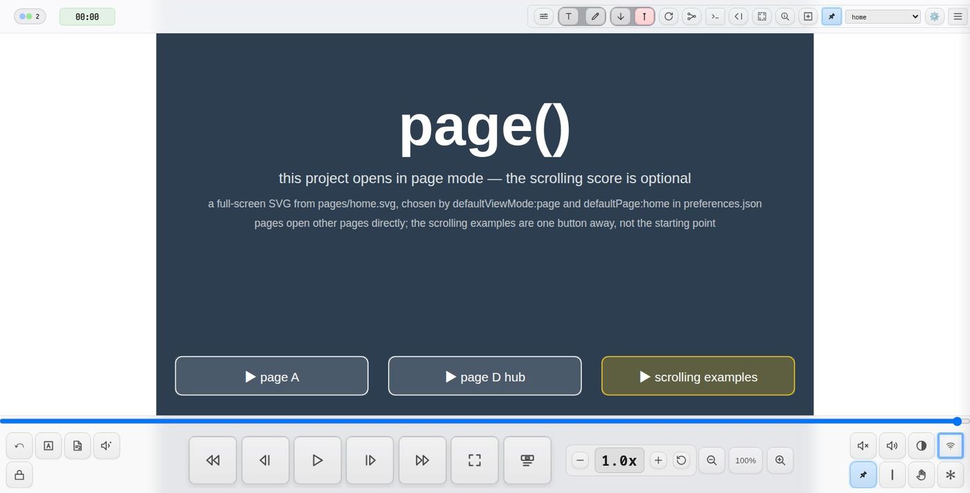
Task: Toggle the wifi signal button
Action: click(951, 446)
